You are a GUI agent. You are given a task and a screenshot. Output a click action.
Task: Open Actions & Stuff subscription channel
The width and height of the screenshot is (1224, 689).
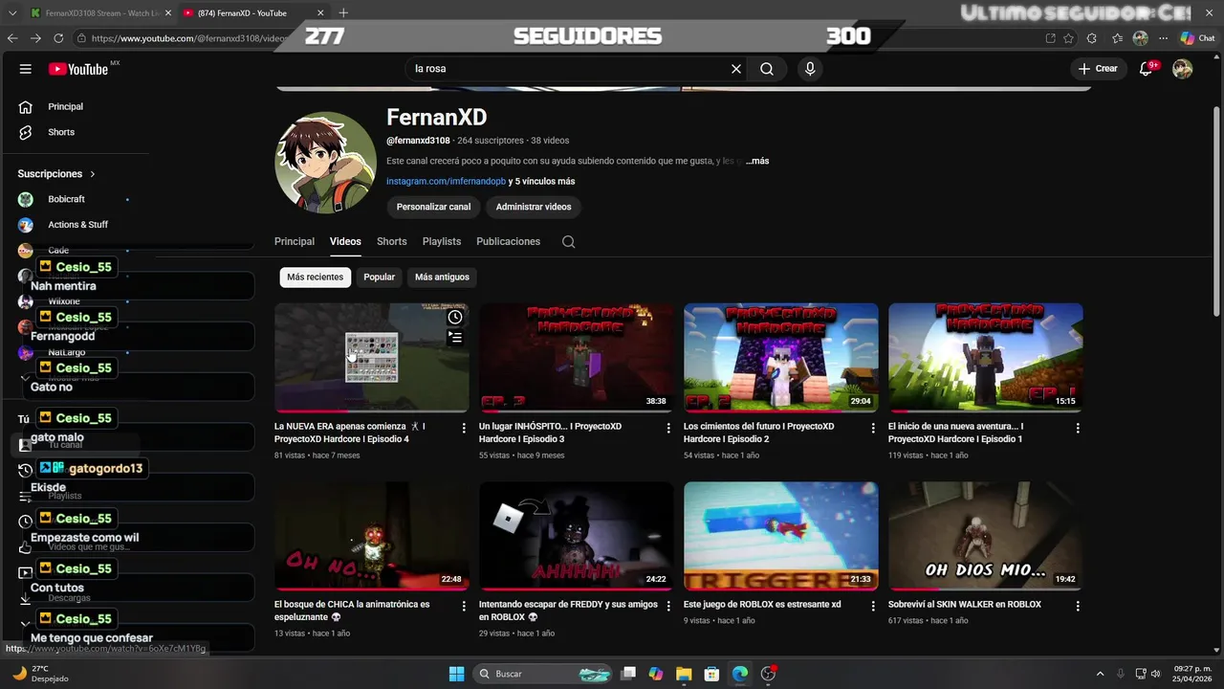78,225
